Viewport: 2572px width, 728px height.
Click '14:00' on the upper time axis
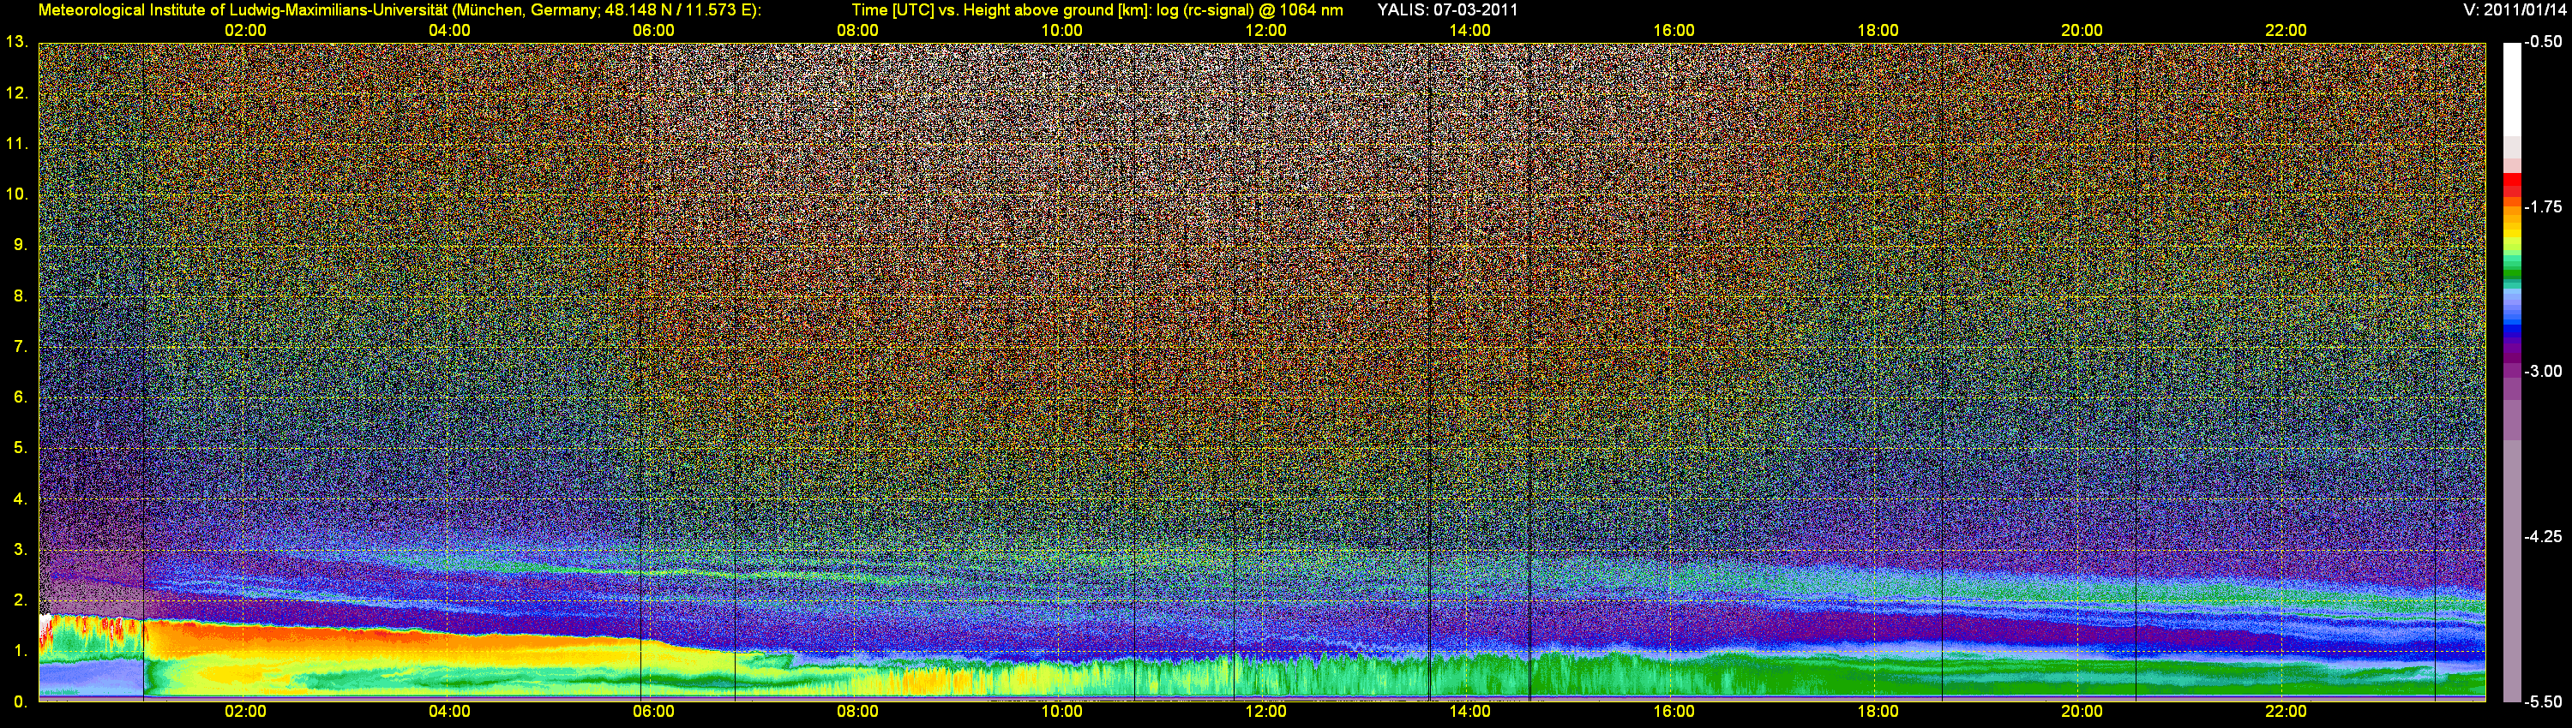click(1469, 30)
